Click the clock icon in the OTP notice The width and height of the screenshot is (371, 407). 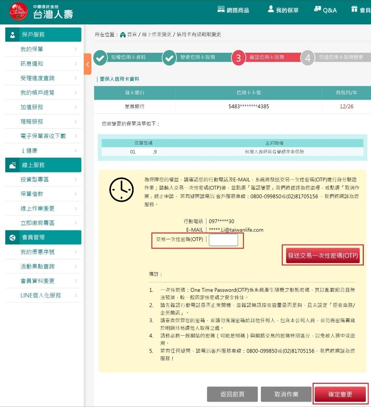(121, 190)
